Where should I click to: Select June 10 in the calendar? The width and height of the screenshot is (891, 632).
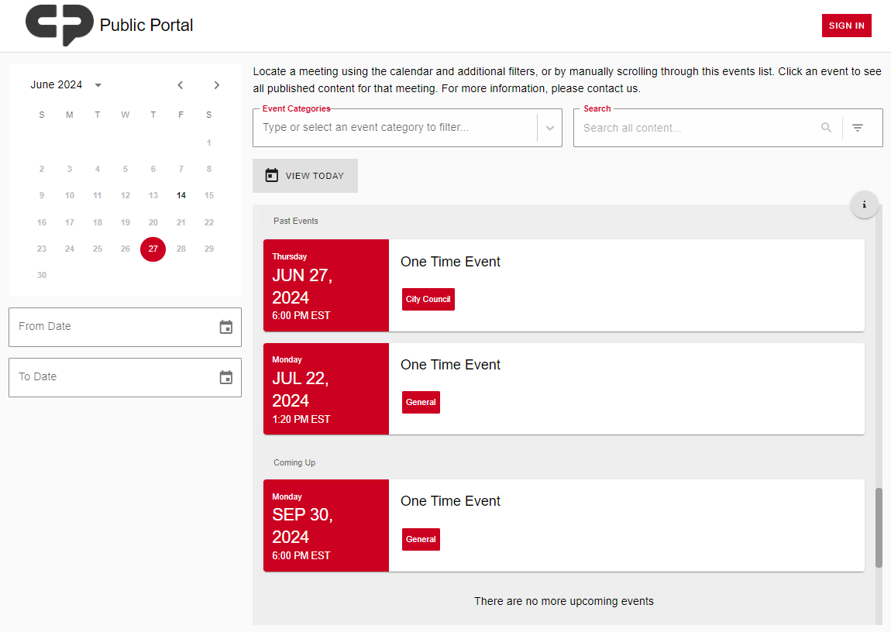pyautogui.click(x=69, y=195)
